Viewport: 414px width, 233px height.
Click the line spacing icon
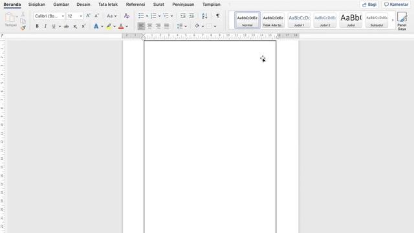tap(180, 26)
